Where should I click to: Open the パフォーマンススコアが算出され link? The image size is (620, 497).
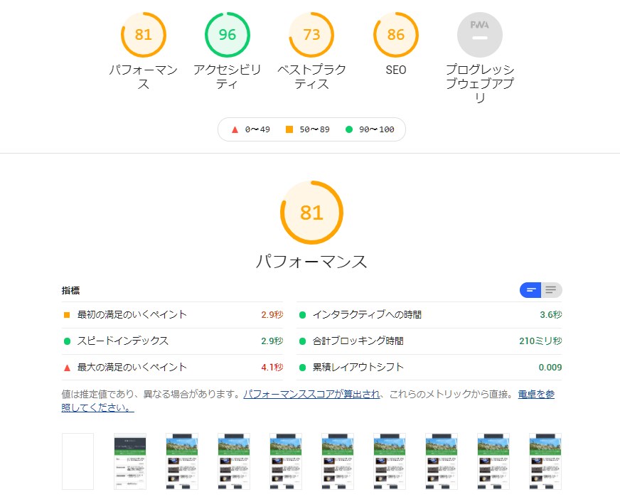click(x=311, y=394)
